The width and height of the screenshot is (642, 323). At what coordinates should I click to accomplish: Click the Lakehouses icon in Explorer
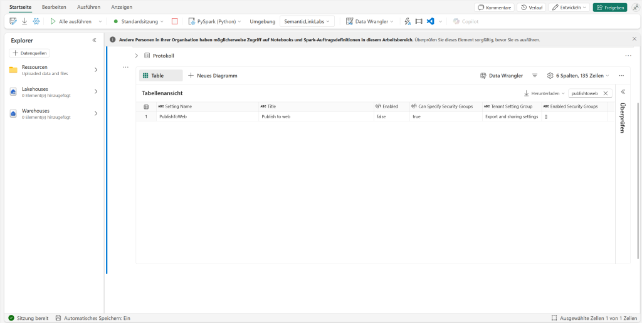(13, 91)
